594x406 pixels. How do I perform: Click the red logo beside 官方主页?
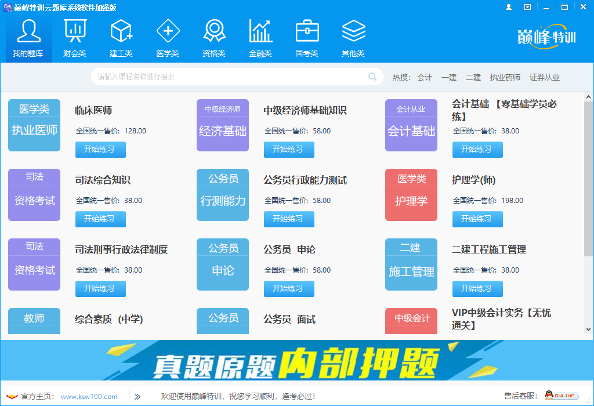pyautogui.click(x=12, y=397)
